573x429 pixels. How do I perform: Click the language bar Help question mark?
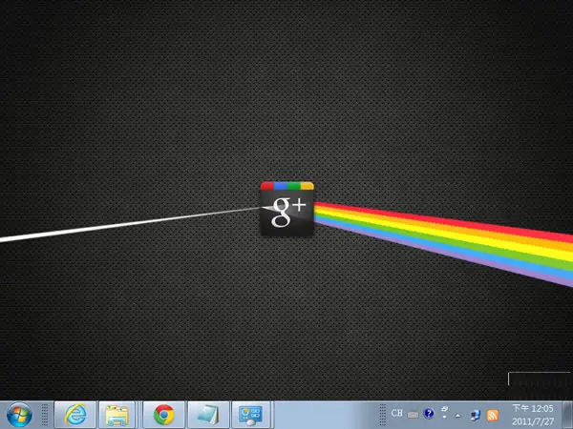[x=429, y=414]
